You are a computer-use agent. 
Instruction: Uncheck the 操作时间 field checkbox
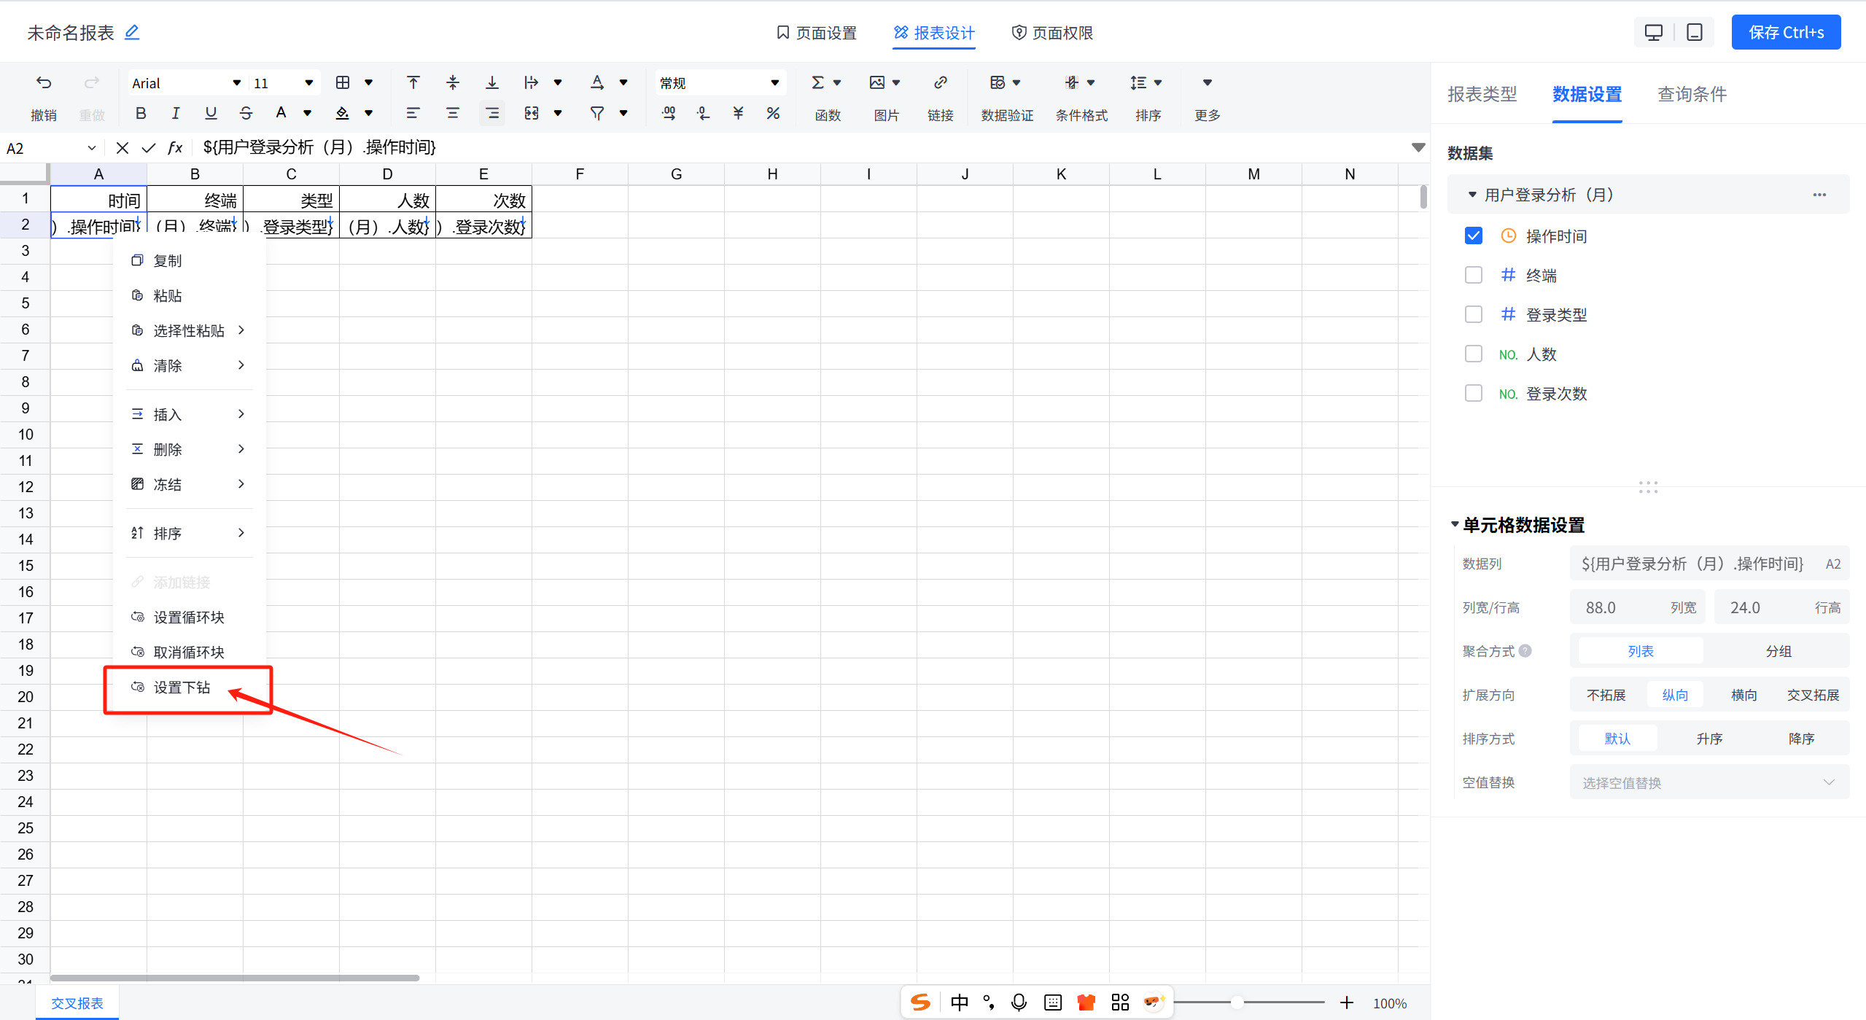coord(1474,235)
